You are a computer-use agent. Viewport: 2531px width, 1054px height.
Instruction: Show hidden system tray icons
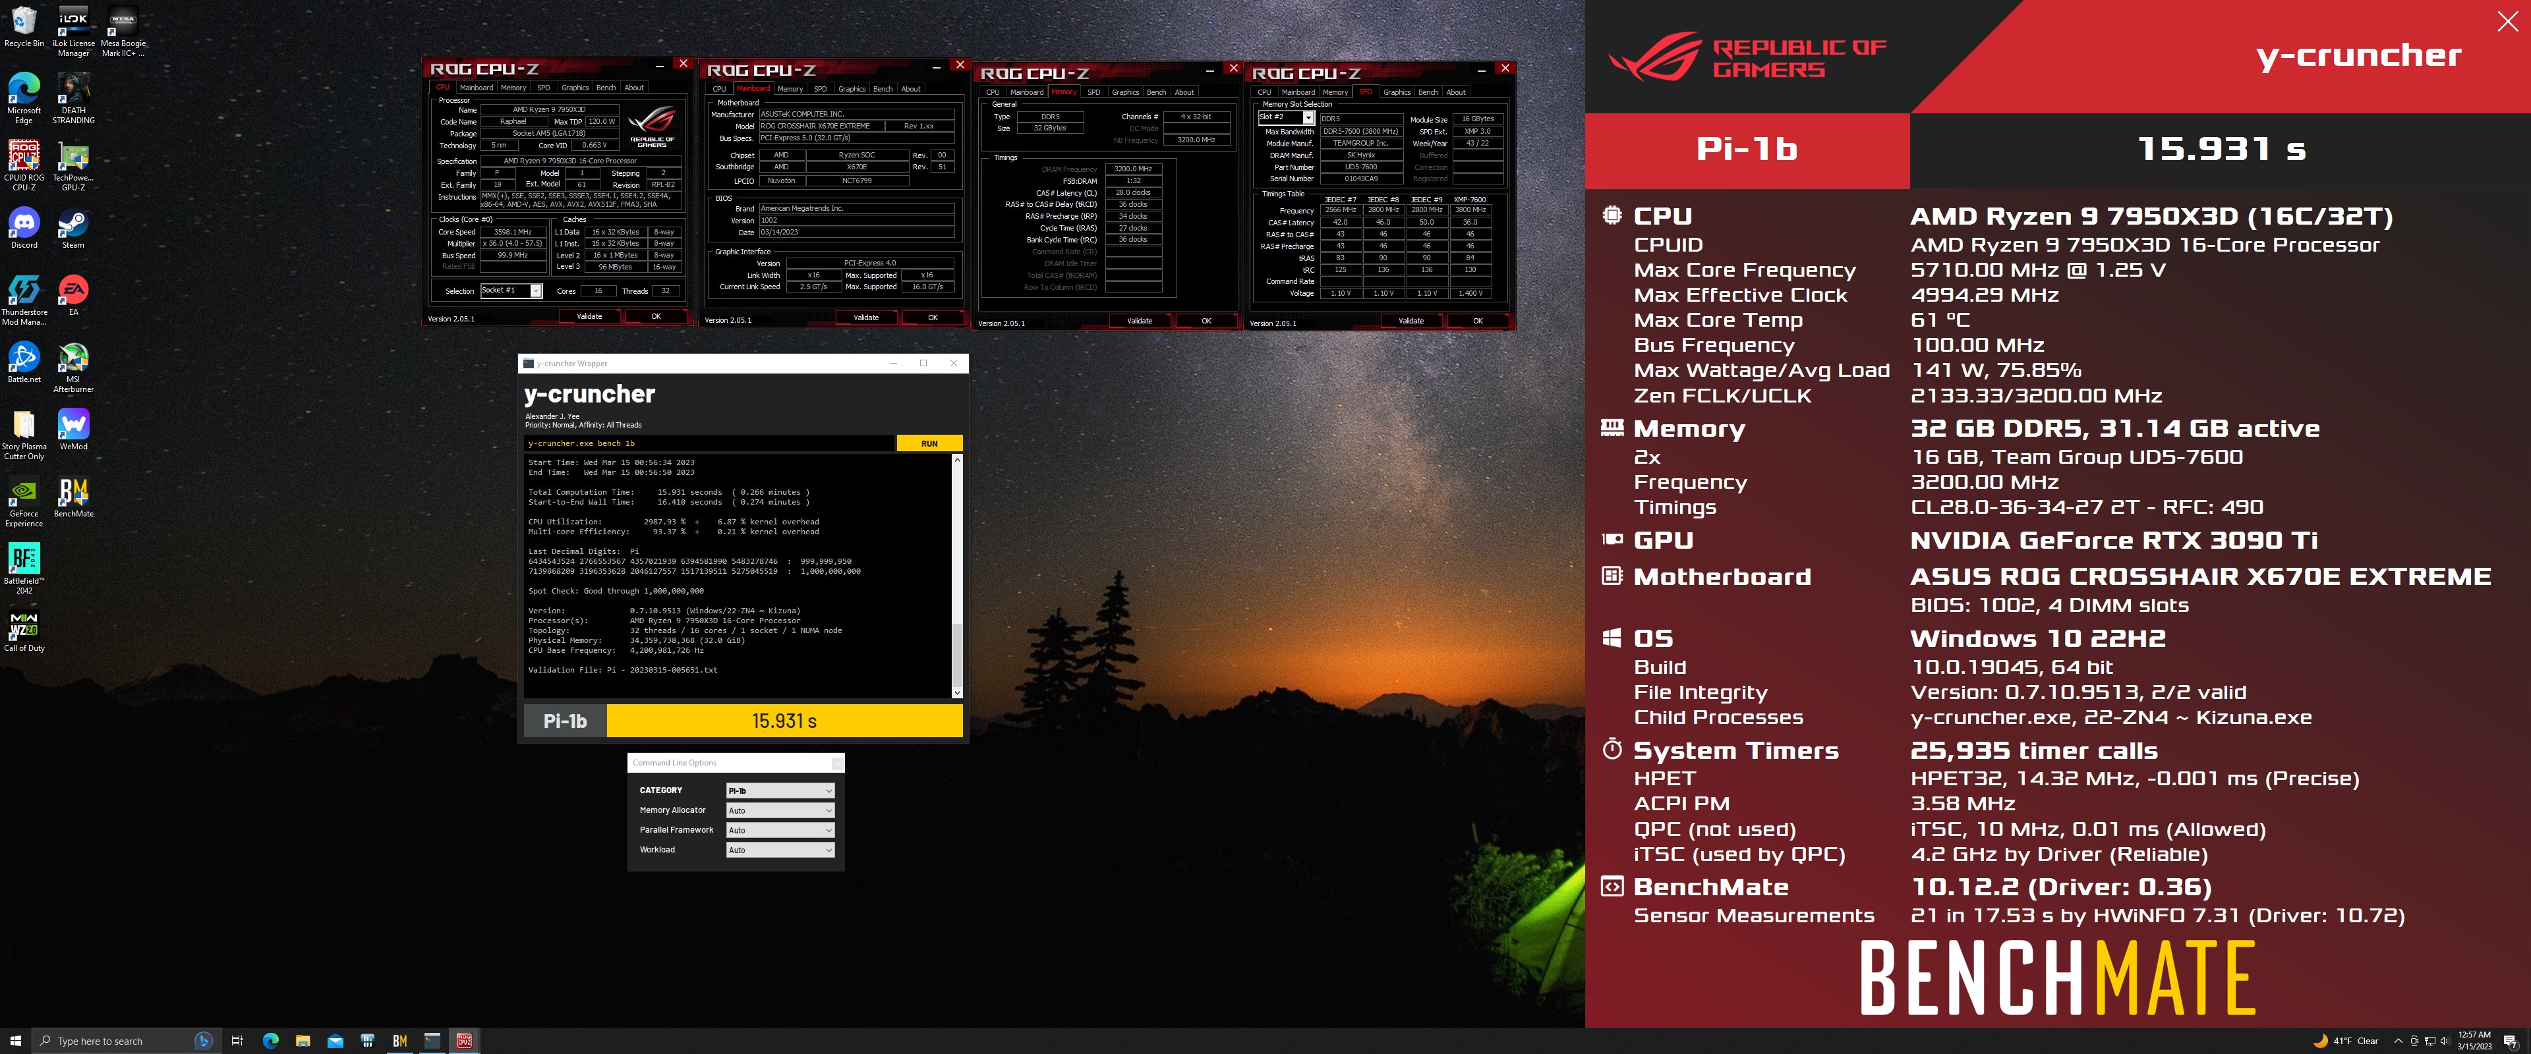pyautogui.click(x=2399, y=1041)
